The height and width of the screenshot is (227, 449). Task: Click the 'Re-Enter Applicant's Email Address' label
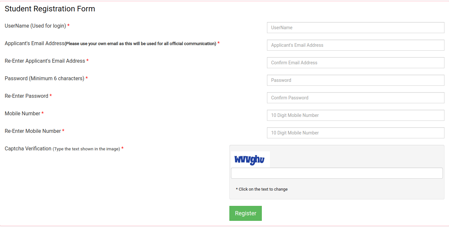45,61
